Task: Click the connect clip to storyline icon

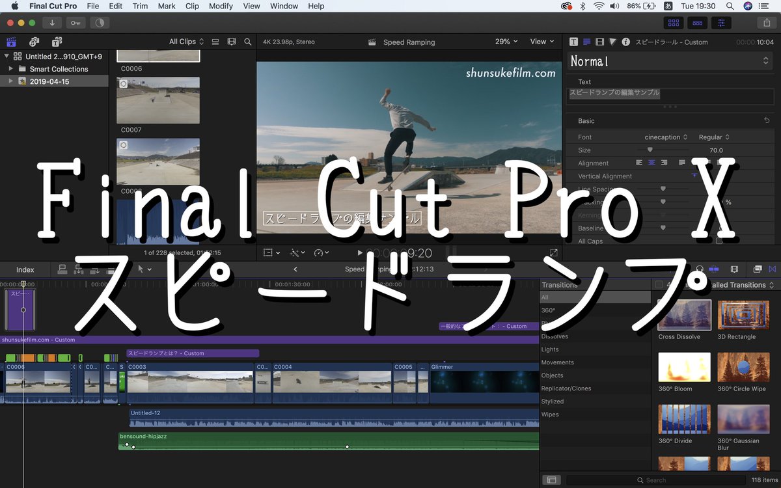Action: tap(62, 269)
